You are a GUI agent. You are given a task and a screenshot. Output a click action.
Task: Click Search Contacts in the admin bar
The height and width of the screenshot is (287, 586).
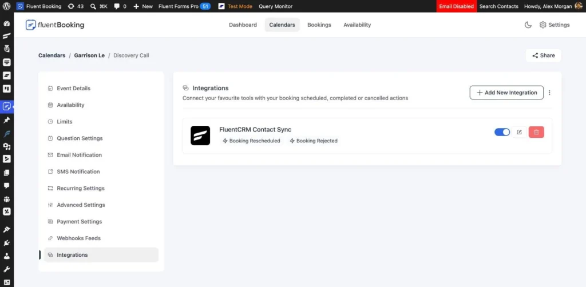coord(499,6)
